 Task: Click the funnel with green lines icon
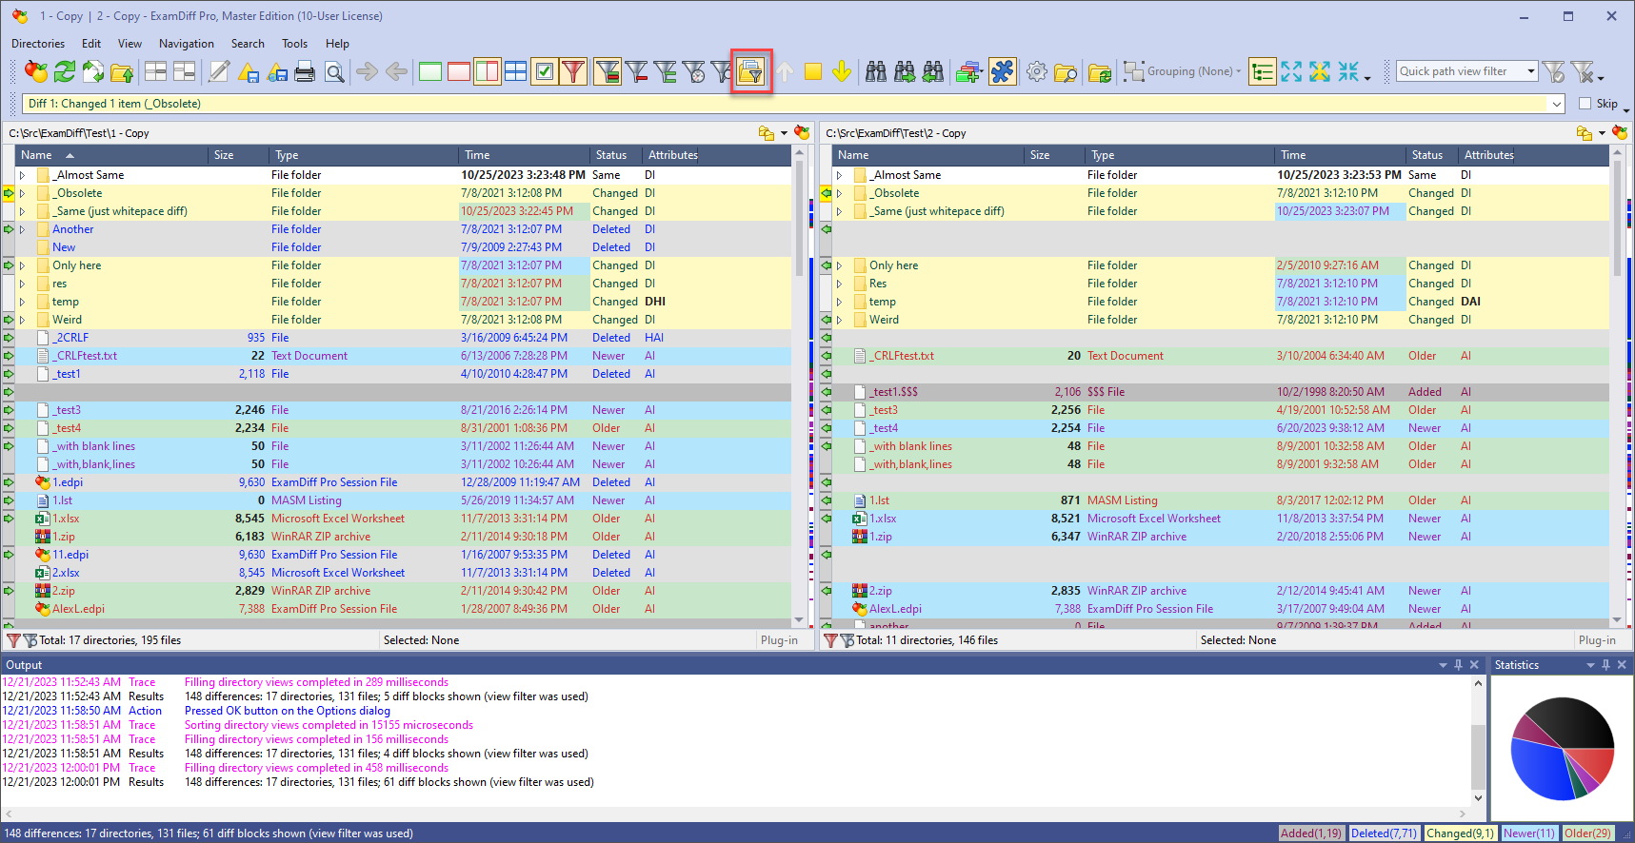pos(666,71)
